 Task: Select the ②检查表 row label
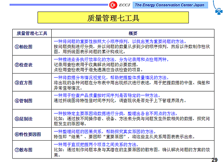point(23,65)
